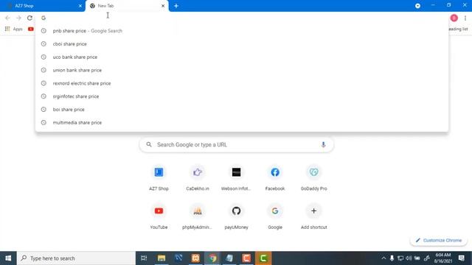Select suggestion uco bank share price

click(242, 57)
